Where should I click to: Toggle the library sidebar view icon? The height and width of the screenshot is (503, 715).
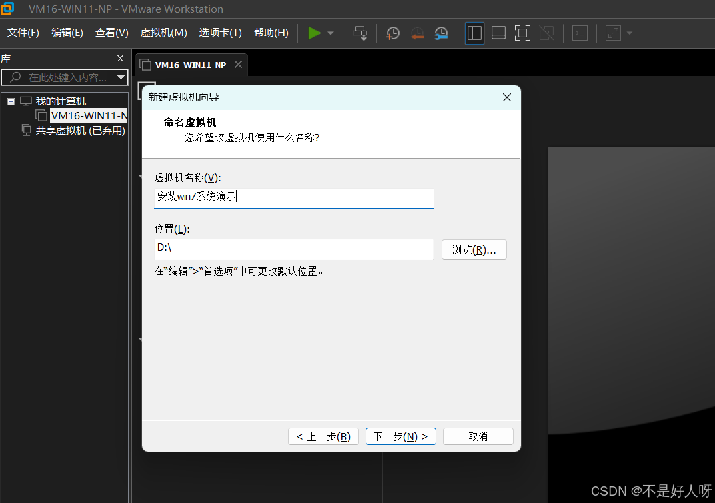(x=474, y=33)
